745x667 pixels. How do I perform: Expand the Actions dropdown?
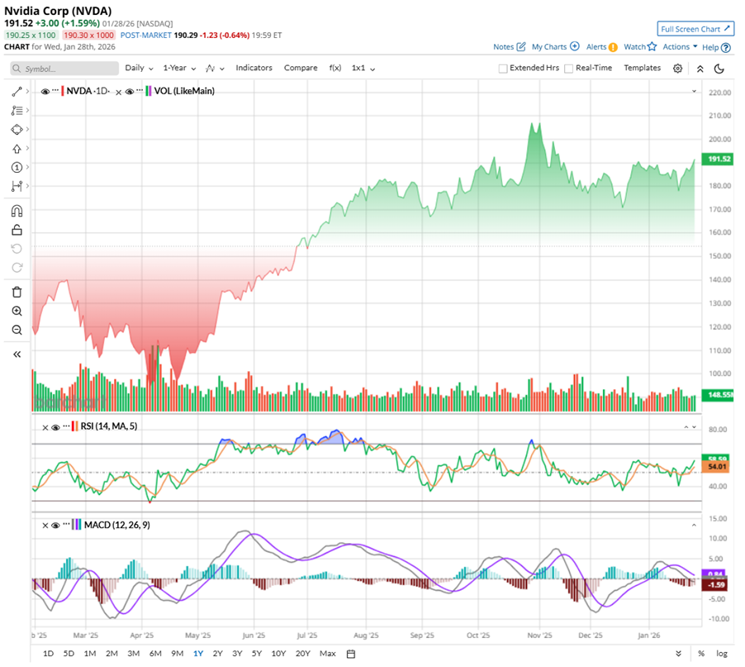pos(680,46)
